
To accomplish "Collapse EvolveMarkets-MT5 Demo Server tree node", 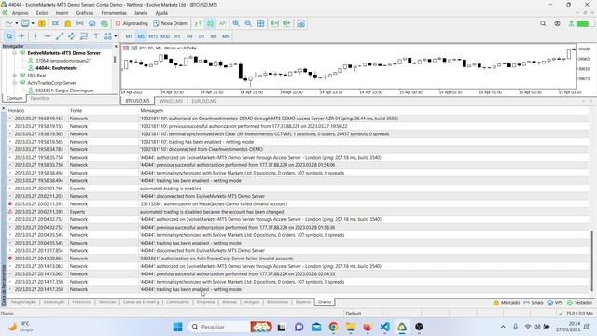I will point(15,53).
